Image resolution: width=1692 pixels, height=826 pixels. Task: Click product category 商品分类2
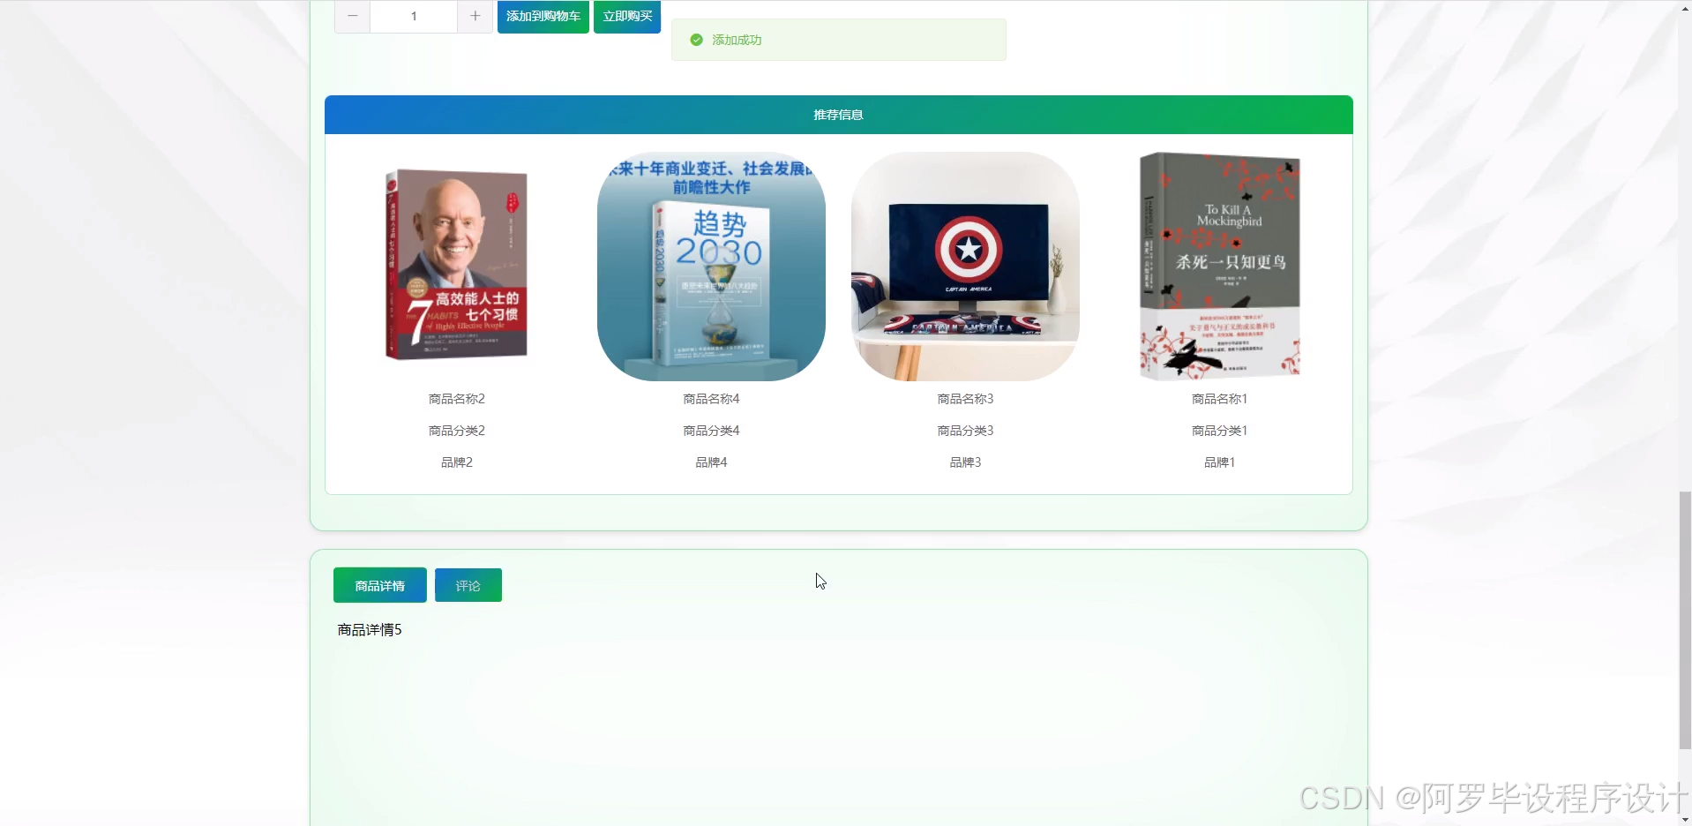[x=457, y=431]
